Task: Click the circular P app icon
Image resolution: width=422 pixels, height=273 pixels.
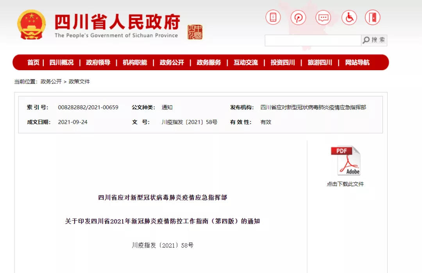Action: click(x=298, y=17)
